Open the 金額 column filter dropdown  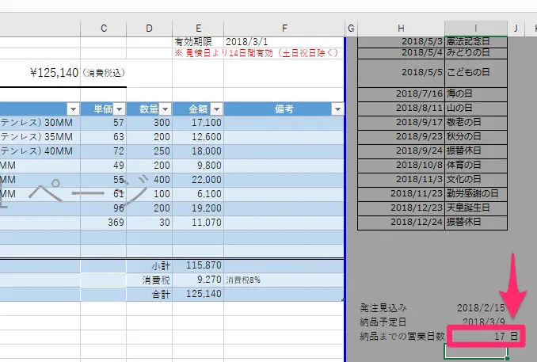(217, 109)
